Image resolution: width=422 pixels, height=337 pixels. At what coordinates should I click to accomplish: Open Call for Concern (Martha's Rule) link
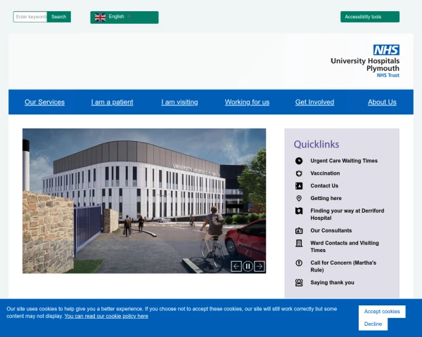pyautogui.click(x=343, y=266)
